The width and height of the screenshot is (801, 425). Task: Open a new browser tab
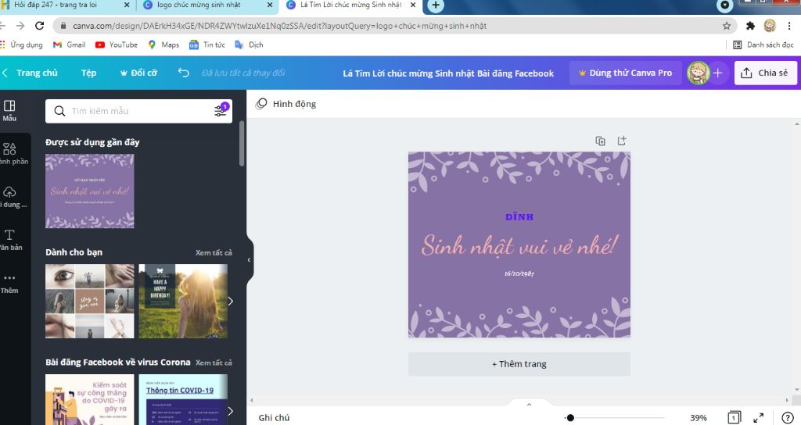pos(435,5)
